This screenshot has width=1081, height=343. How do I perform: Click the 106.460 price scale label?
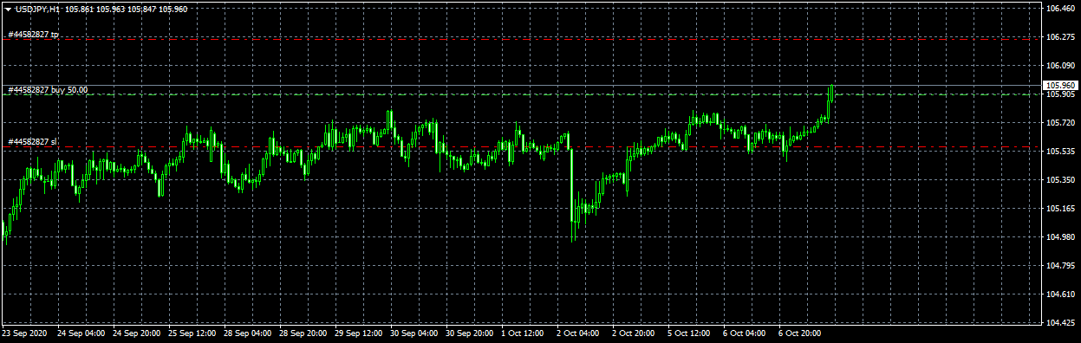coord(1061,9)
